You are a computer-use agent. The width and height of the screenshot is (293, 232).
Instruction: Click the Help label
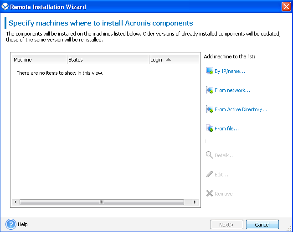[23, 224]
